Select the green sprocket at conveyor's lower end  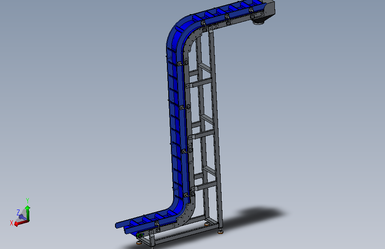point(140,236)
